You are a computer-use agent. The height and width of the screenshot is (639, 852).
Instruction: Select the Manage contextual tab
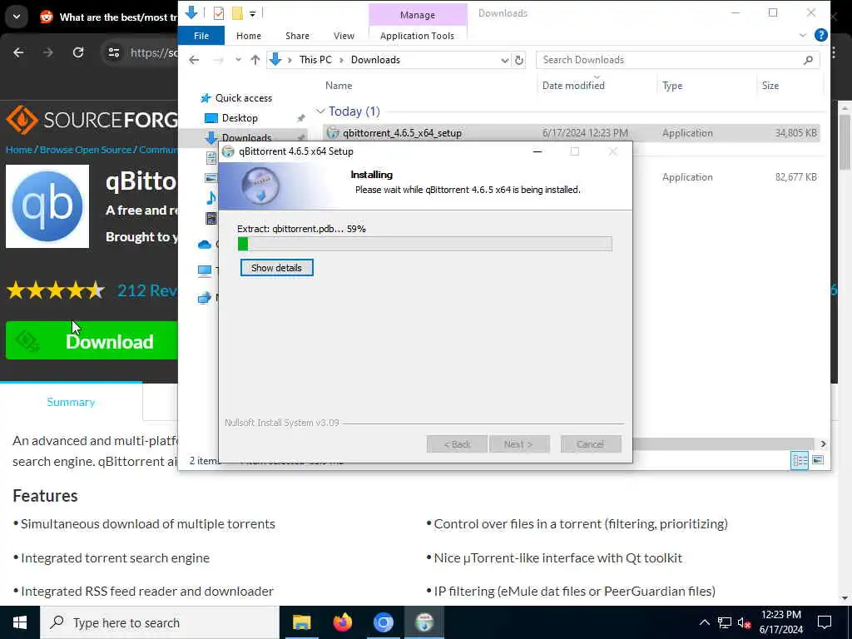(x=418, y=15)
